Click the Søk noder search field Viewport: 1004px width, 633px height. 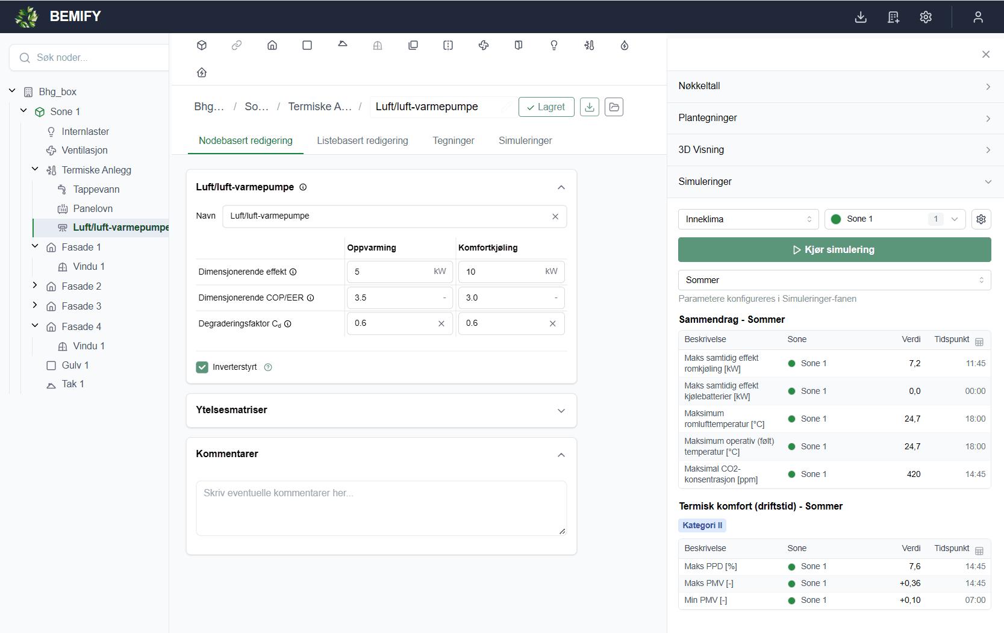89,58
